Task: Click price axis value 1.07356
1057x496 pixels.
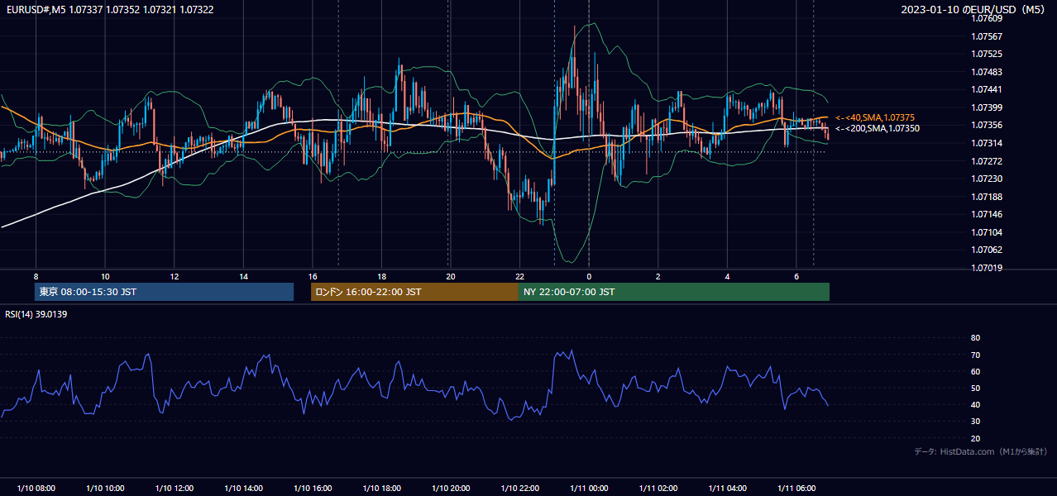Action: (987, 125)
